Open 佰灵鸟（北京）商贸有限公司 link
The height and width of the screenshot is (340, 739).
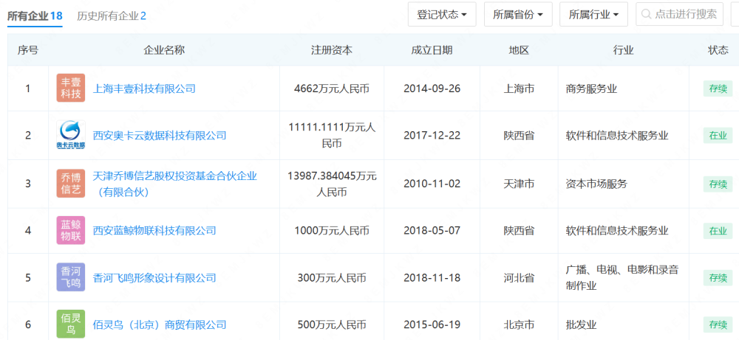click(x=160, y=325)
